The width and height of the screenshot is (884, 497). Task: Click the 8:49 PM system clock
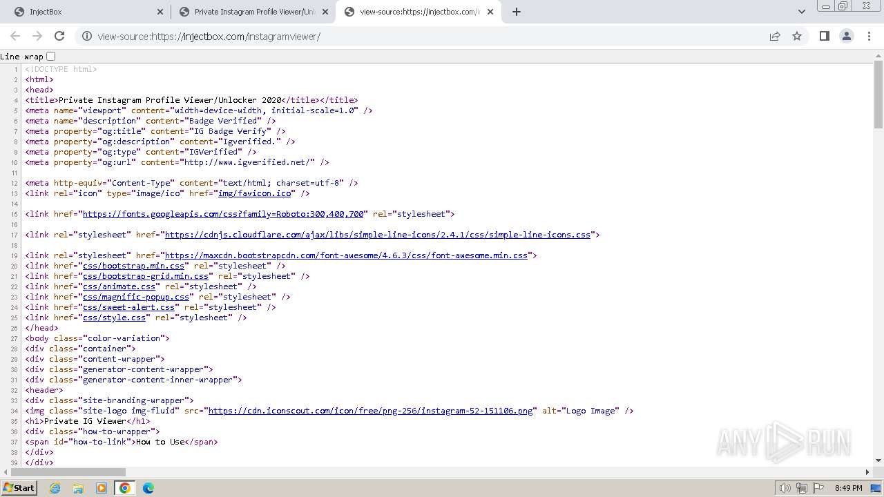pos(848,488)
